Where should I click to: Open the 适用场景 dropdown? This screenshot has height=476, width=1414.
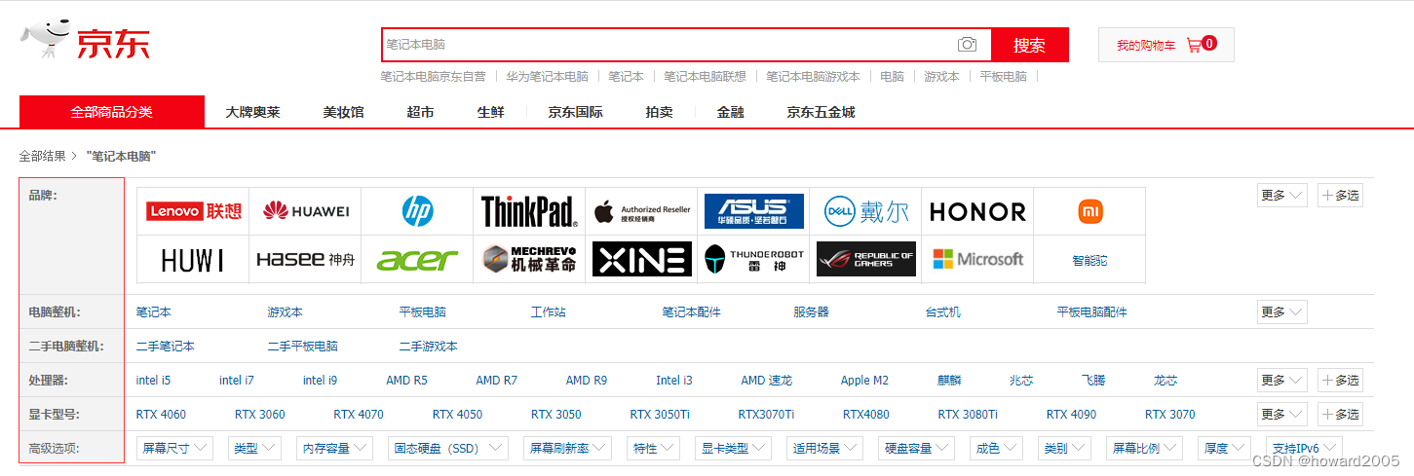824,448
